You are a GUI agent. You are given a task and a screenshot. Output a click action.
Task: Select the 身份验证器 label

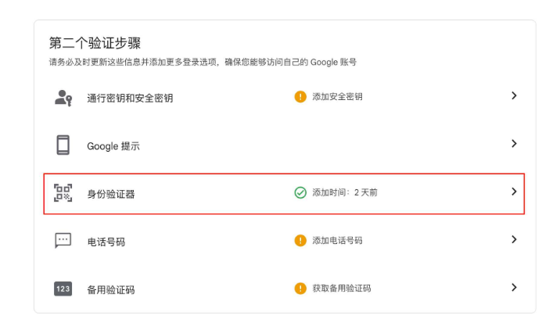click(111, 194)
